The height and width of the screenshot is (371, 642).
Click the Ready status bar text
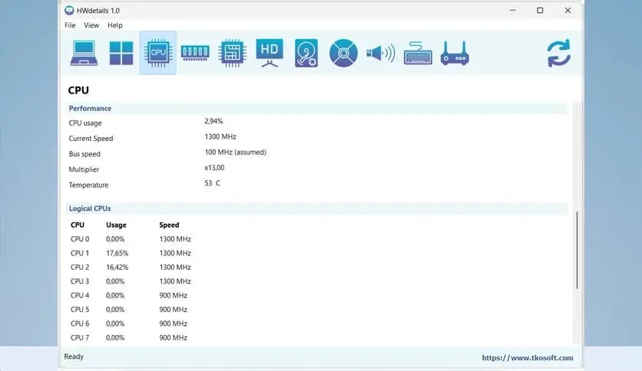(74, 356)
